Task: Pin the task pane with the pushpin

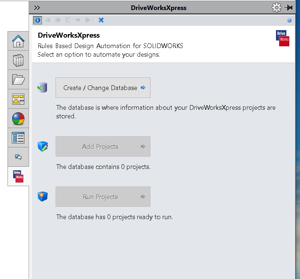Action: click(x=289, y=8)
